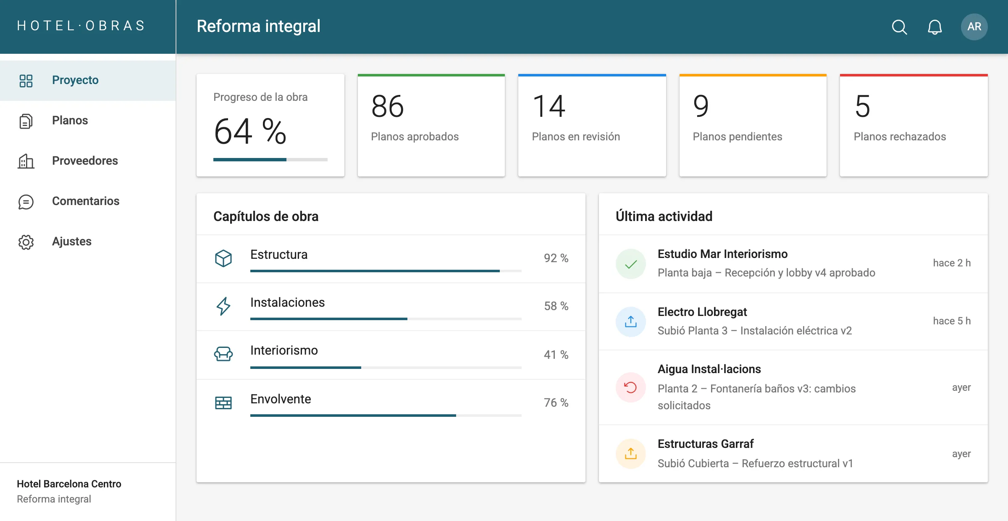Open notifications bell
This screenshot has width=1008, height=521.
tap(934, 27)
